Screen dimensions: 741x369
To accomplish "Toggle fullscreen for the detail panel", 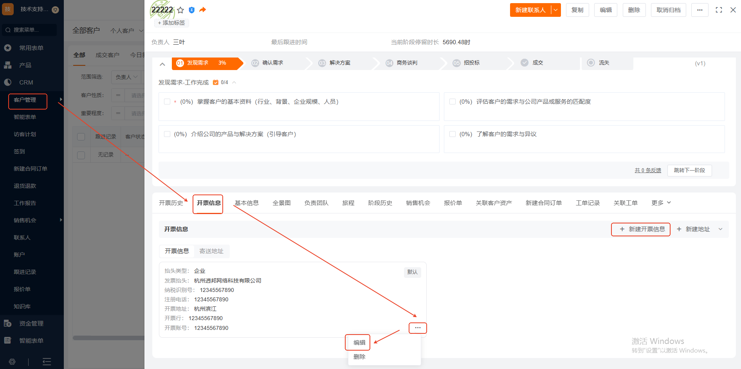I will [x=719, y=10].
